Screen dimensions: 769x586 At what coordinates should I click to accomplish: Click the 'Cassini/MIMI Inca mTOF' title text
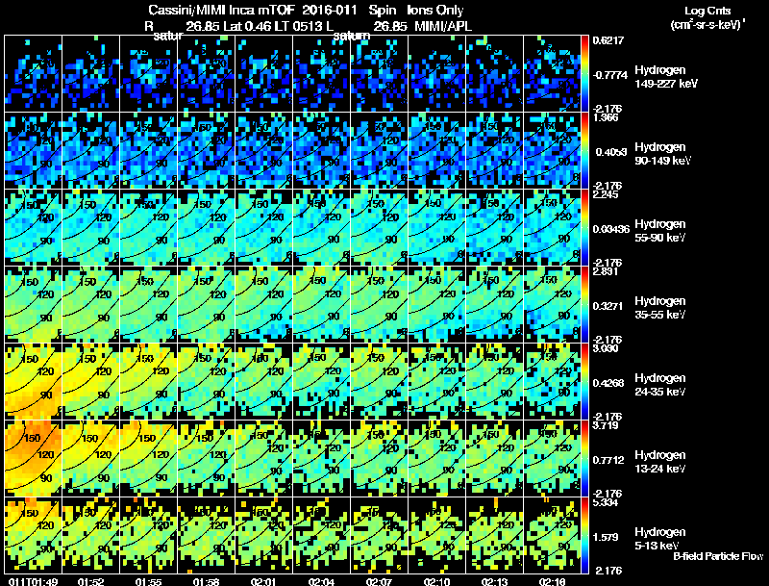point(222,11)
